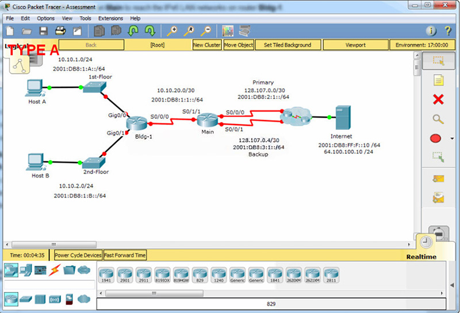The height and width of the screenshot is (313, 460).
Task: Click the New file icon
Action: pyautogui.click(x=10, y=31)
